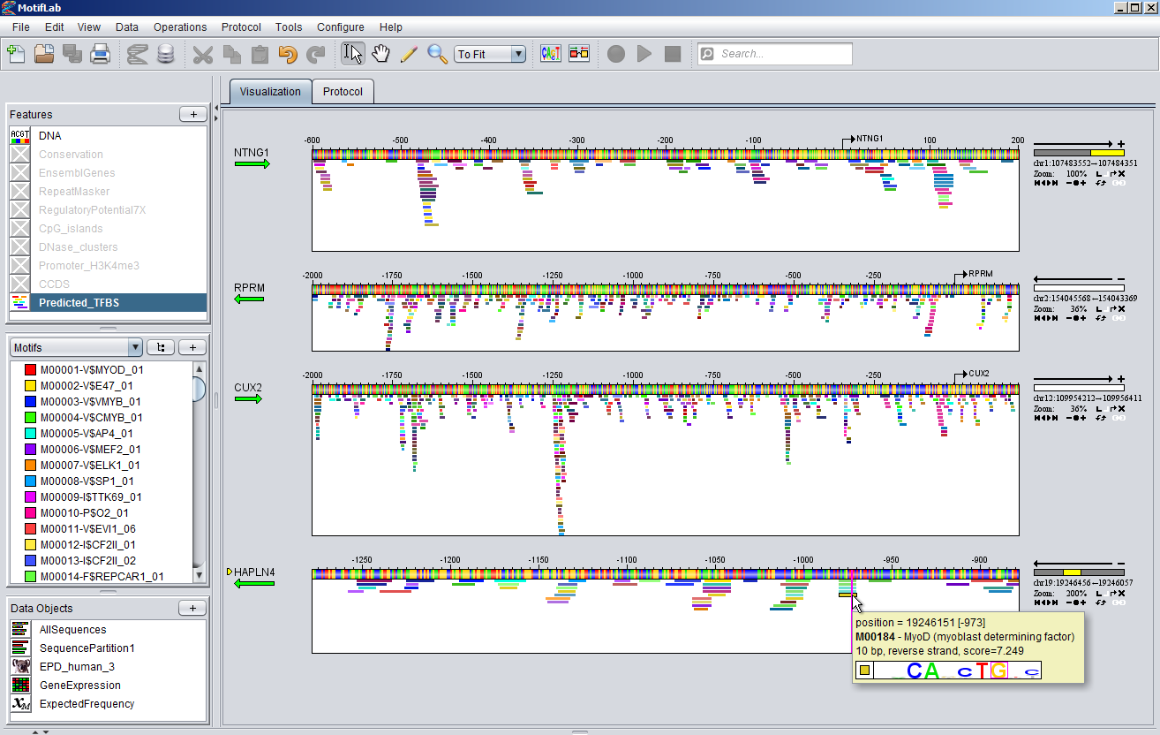
Task: Click the tree grouping button beside Motifs dropdown
Action: pyautogui.click(x=160, y=348)
